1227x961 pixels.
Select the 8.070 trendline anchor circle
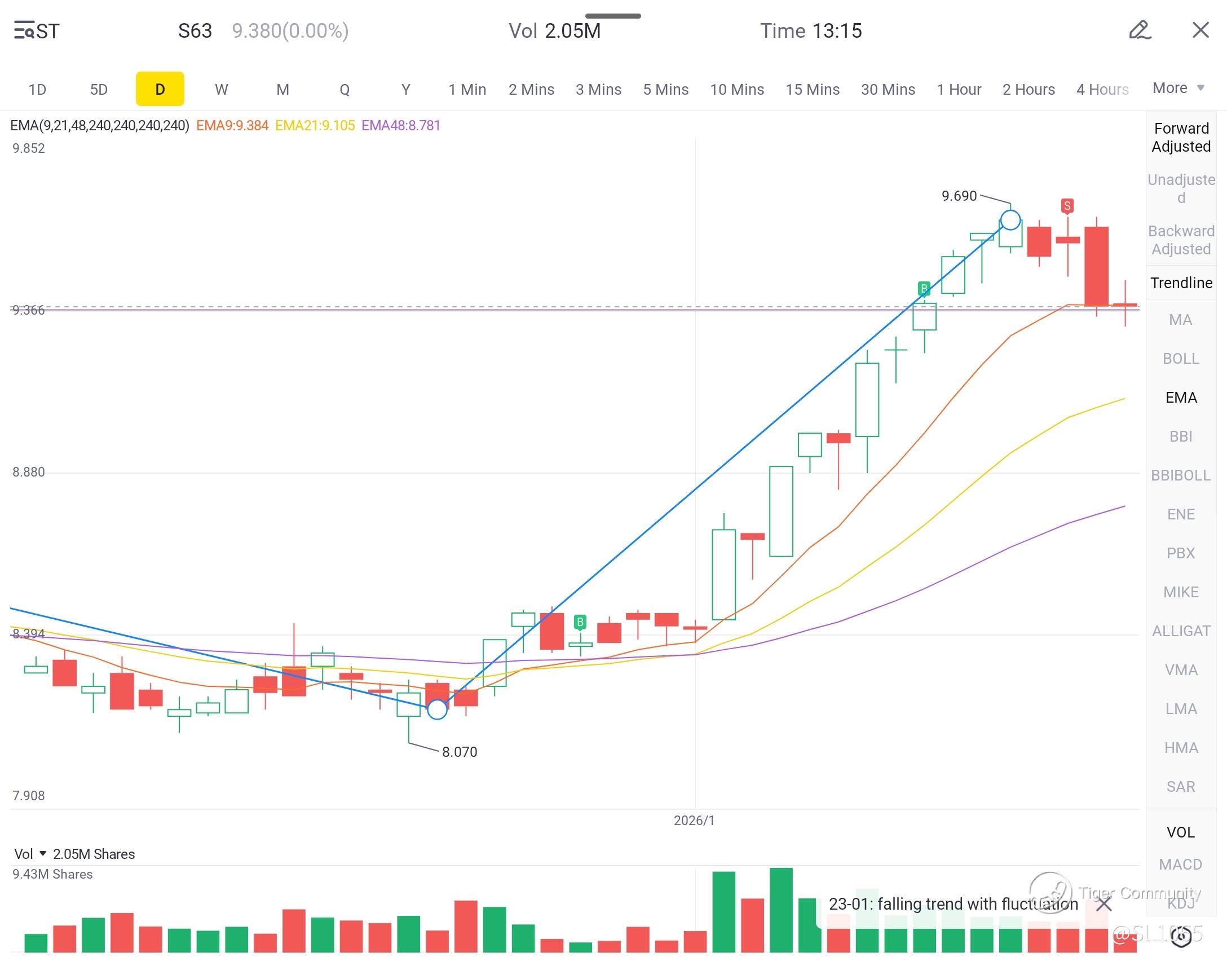pyautogui.click(x=437, y=709)
